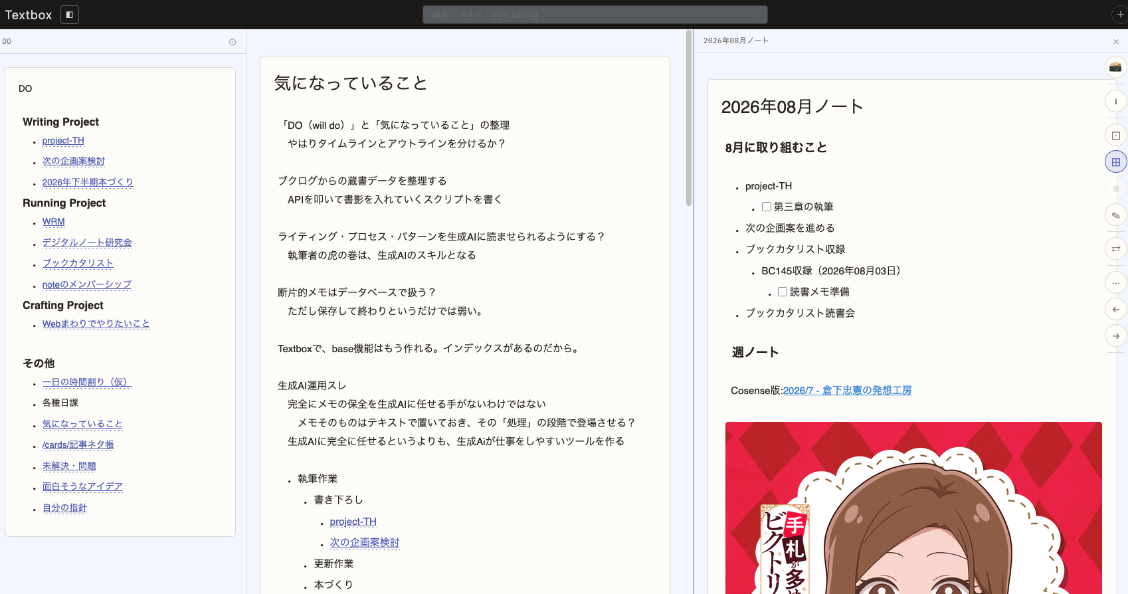This screenshot has width=1128, height=594.
Task: Close the 2026年08月ノート panel
Action: 1116,41
